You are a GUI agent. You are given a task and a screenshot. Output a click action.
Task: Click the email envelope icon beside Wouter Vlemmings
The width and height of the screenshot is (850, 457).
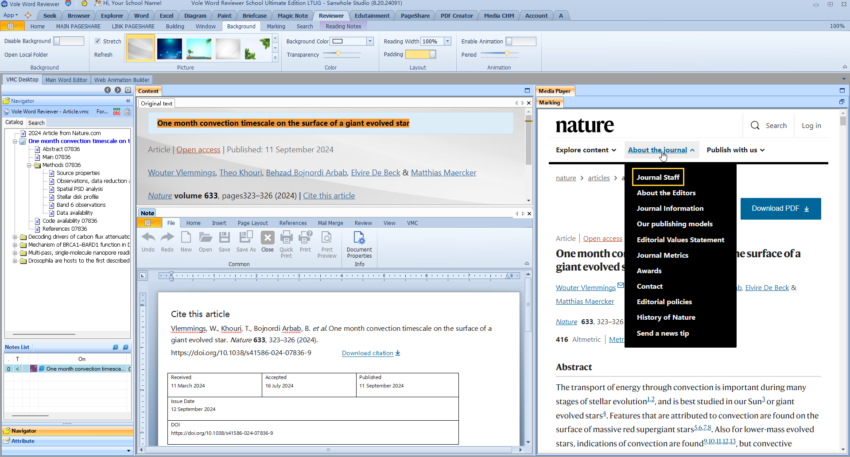coord(621,285)
